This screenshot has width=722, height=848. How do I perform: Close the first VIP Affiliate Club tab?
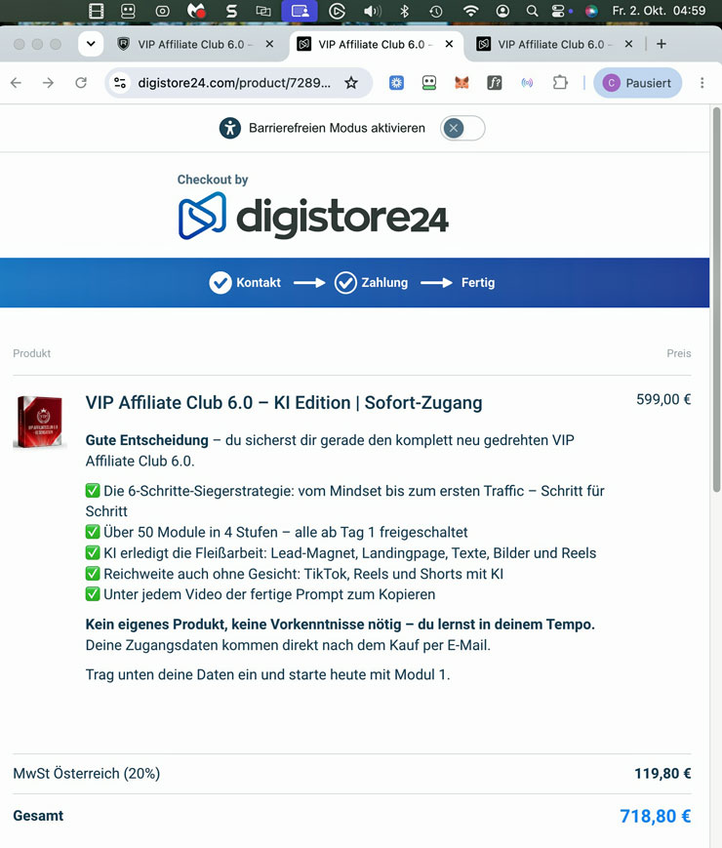coord(269,44)
